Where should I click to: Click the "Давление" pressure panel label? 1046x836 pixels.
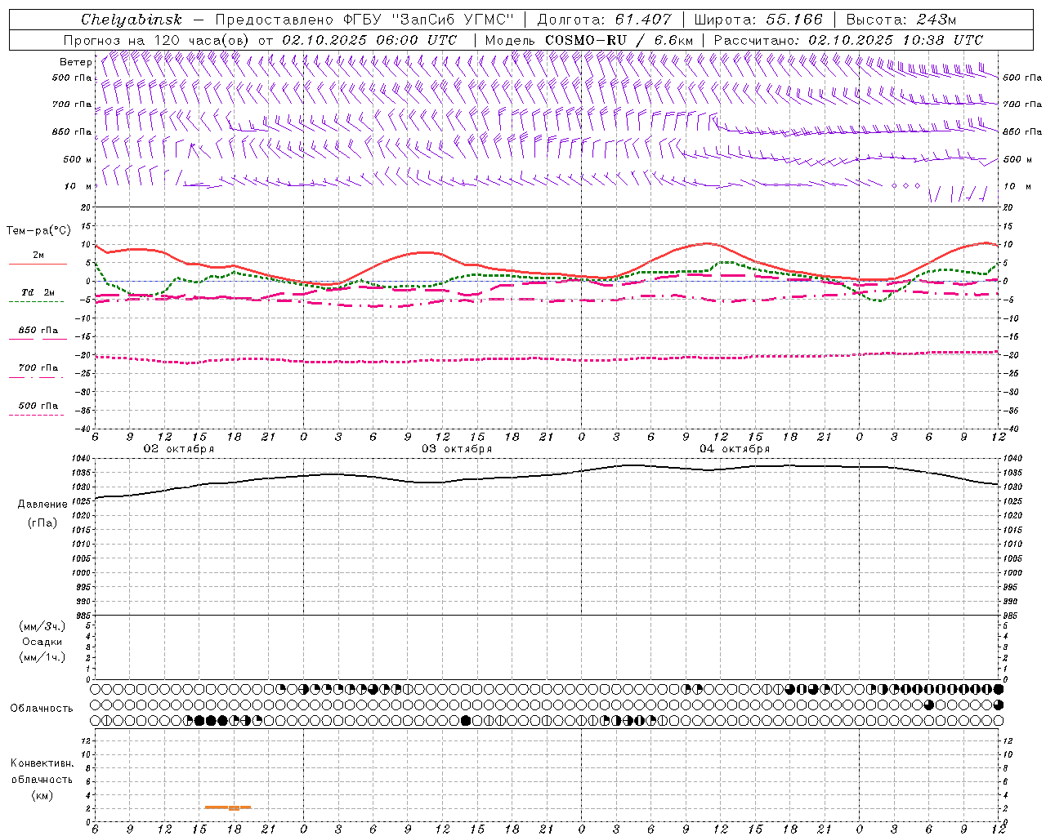pyautogui.click(x=42, y=505)
